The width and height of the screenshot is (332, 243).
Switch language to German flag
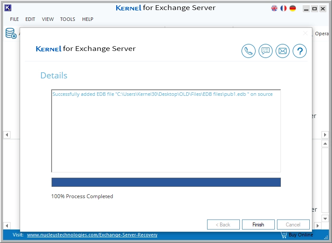[x=293, y=8]
